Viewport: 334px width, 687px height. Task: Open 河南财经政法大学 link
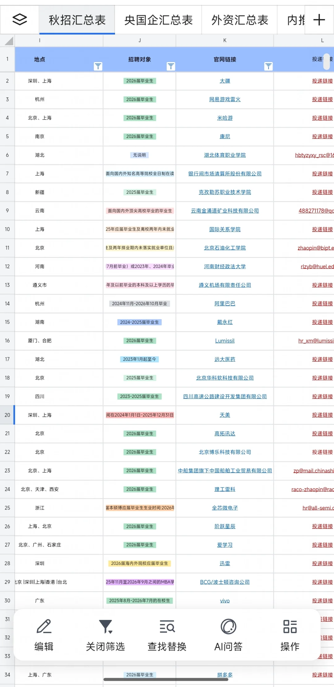pyautogui.click(x=225, y=267)
